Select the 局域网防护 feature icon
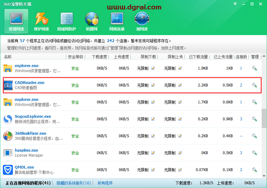The width and height of the screenshot is (267, 188). (x=67, y=21)
